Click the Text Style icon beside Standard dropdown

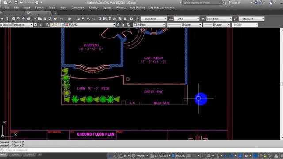[x=138, y=19]
